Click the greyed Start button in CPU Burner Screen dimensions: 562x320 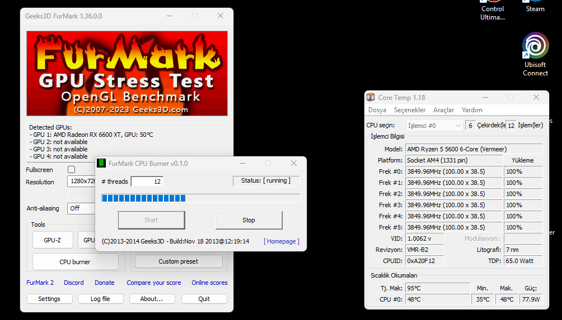click(x=151, y=220)
